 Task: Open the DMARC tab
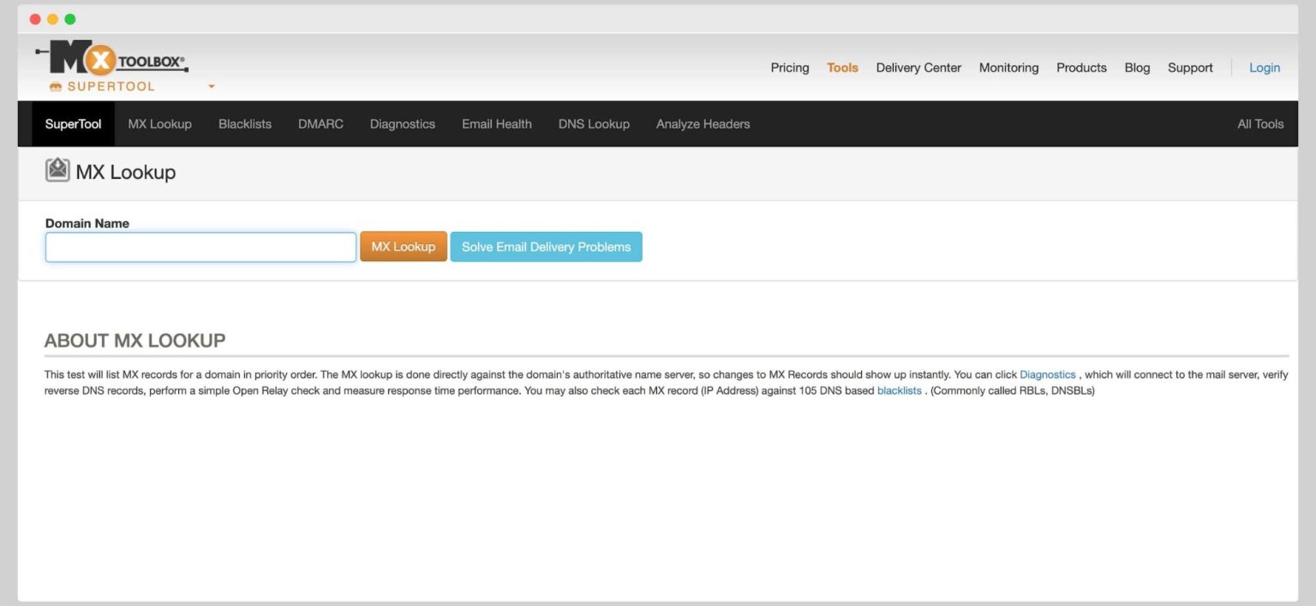320,123
